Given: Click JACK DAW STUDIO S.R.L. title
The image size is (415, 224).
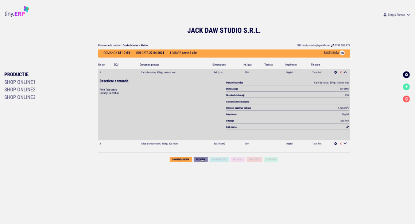Looking at the screenshot, I should click(x=224, y=30).
